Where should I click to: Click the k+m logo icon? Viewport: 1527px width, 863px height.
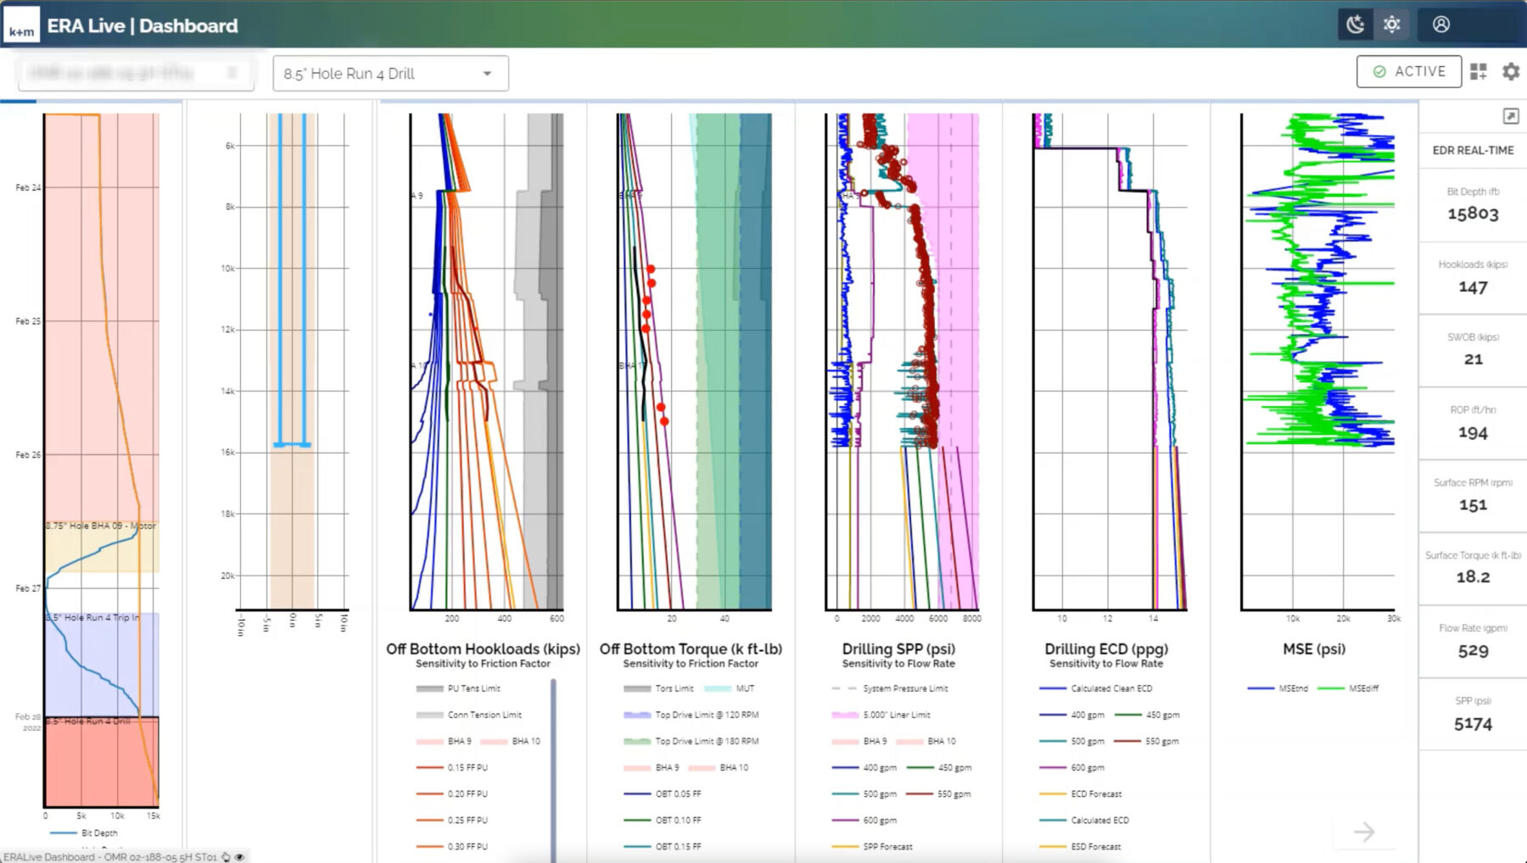point(21,25)
